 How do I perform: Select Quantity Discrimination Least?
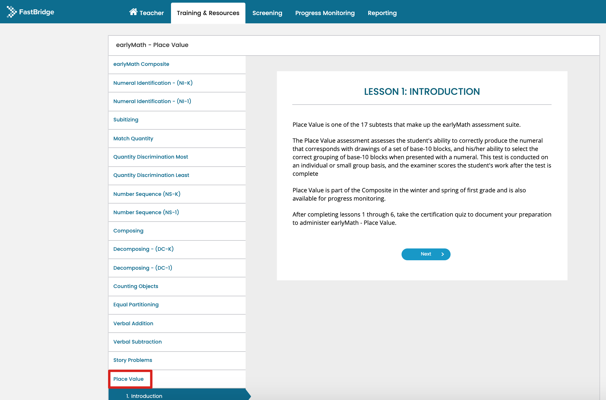click(177, 175)
